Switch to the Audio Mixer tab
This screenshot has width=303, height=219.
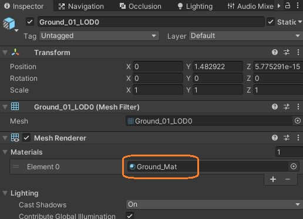coord(251,6)
